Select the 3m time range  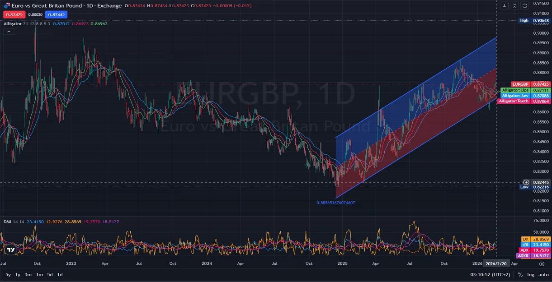tap(28, 274)
